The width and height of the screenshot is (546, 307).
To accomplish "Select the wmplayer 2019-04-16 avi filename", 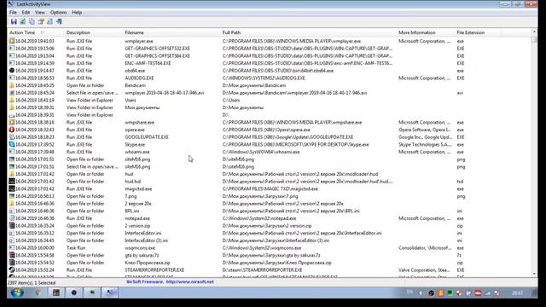I will (165, 93).
